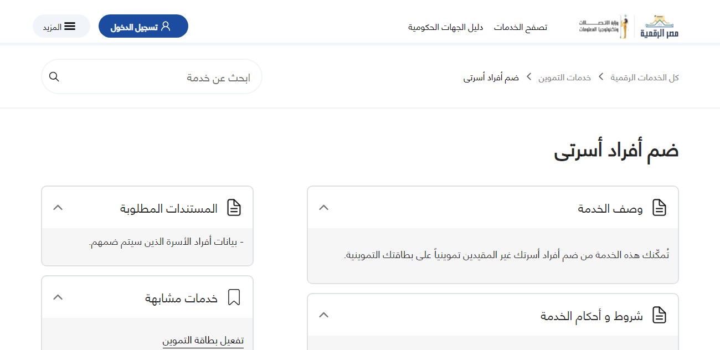This screenshot has width=720, height=350.
Task: Go to the خدمات التموين breadcrumb
Action: point(564,78)
